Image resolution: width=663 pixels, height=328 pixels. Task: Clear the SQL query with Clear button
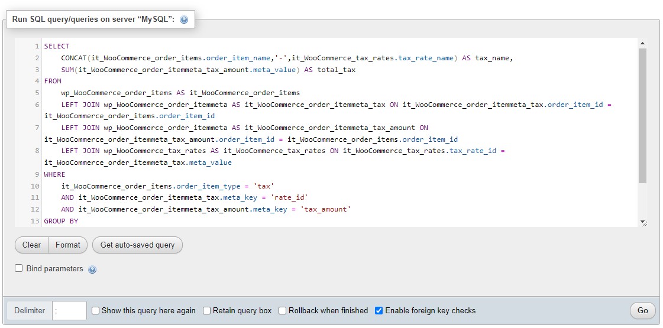(x=32, y=245)
